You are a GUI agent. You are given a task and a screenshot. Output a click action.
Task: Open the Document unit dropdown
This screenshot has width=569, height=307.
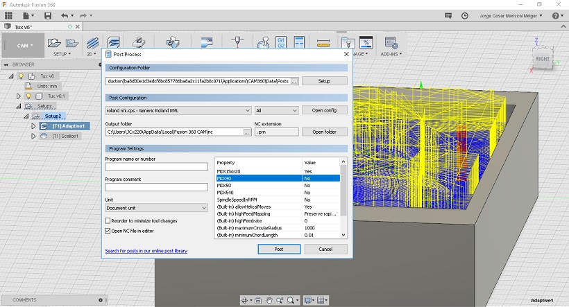(156, 208)
